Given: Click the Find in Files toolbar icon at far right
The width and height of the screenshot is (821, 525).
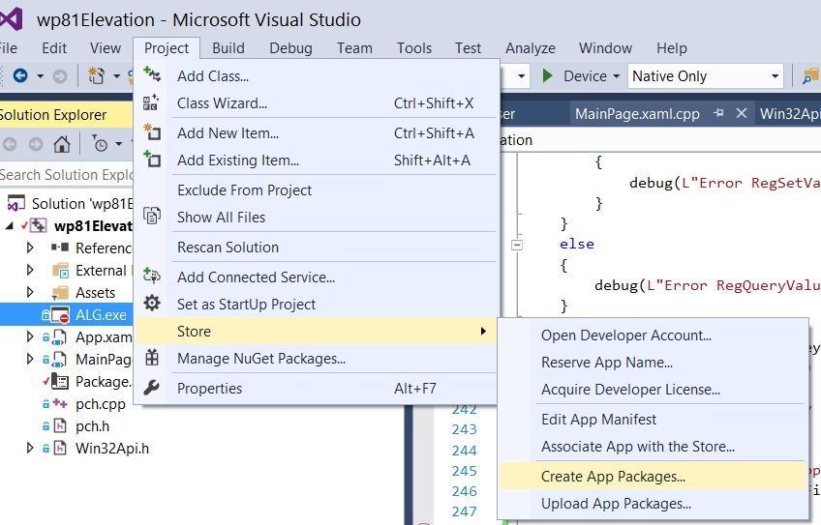Looking at the screenshot, I should [x=810, y=76].
